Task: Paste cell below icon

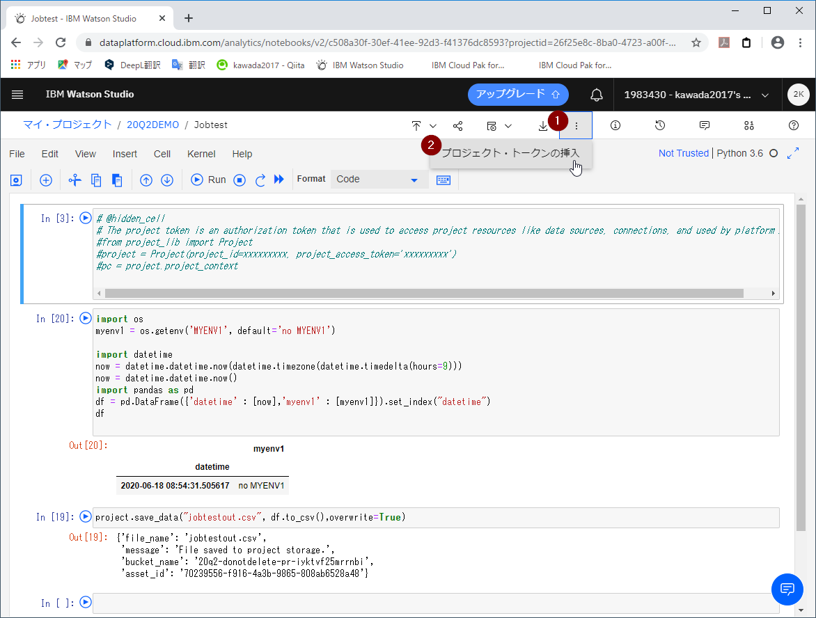Action: 117,180
